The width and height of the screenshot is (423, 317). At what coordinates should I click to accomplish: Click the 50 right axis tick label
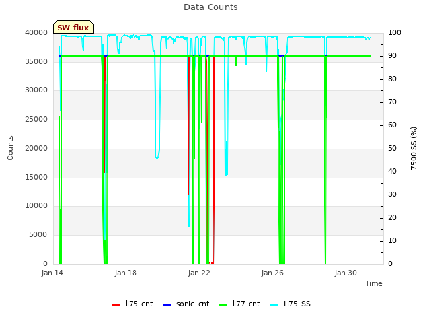392,148
